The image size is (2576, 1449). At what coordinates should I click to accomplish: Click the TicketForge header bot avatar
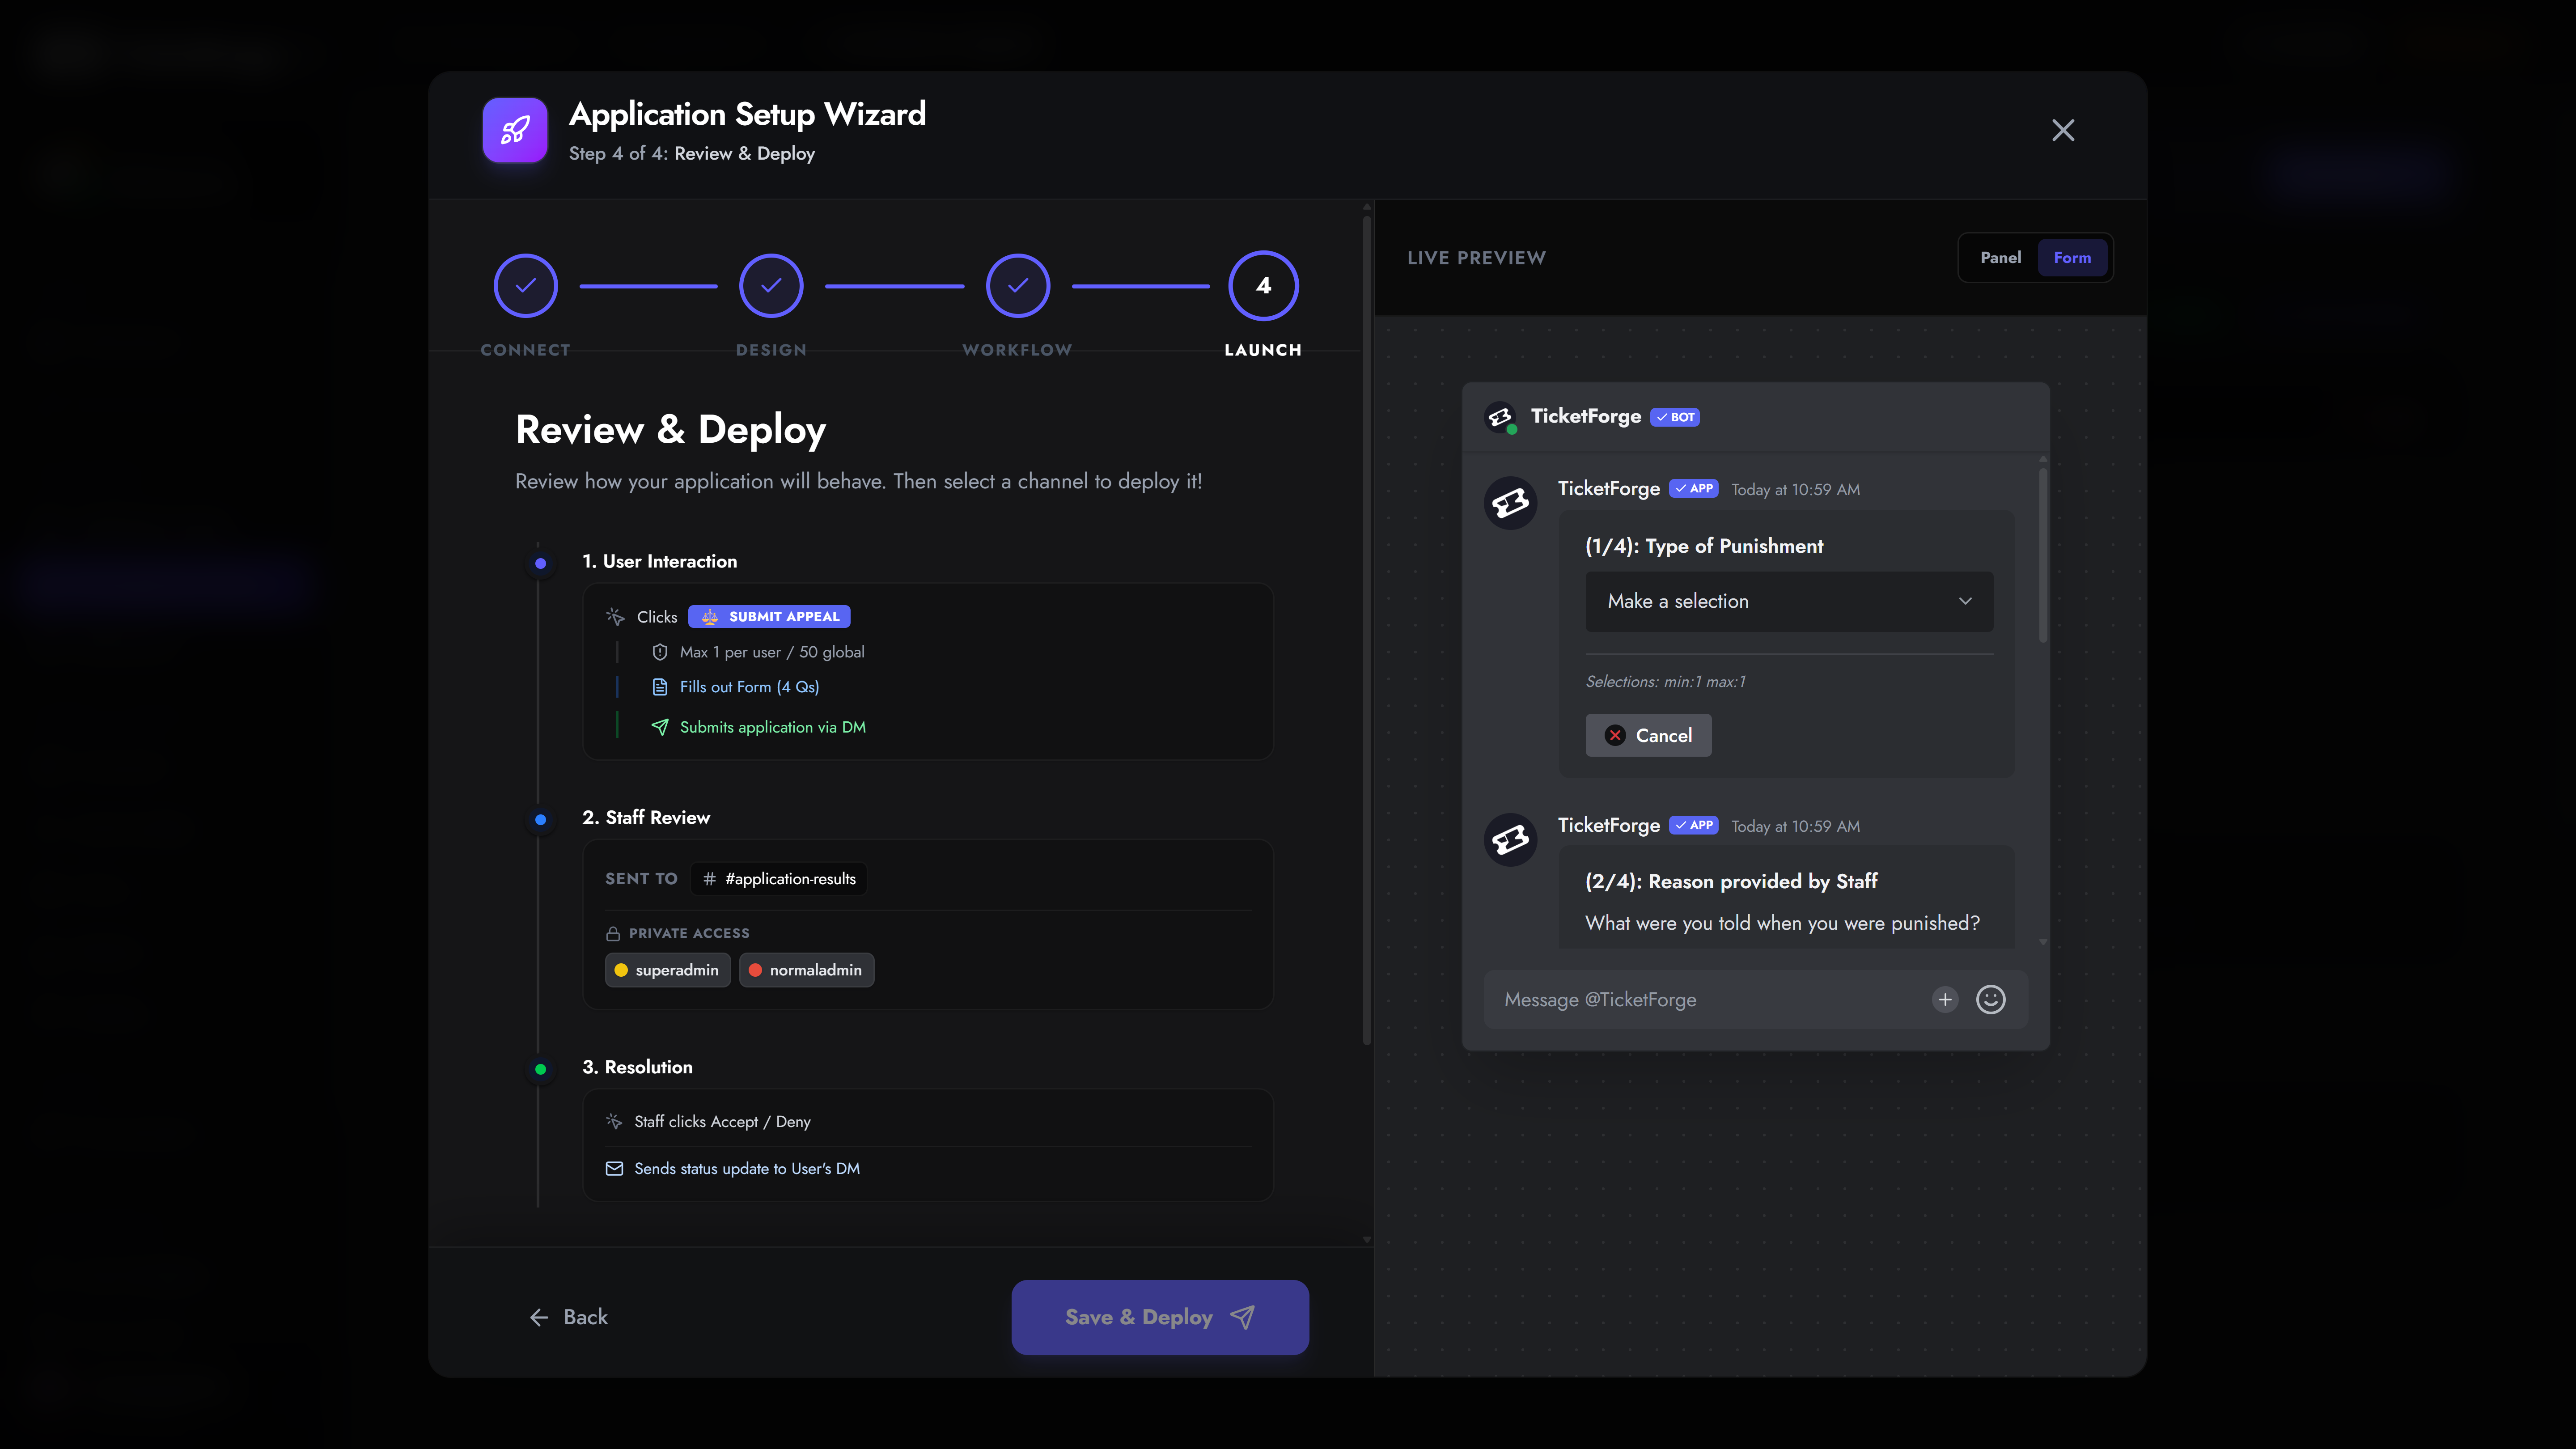(1500, 417)
